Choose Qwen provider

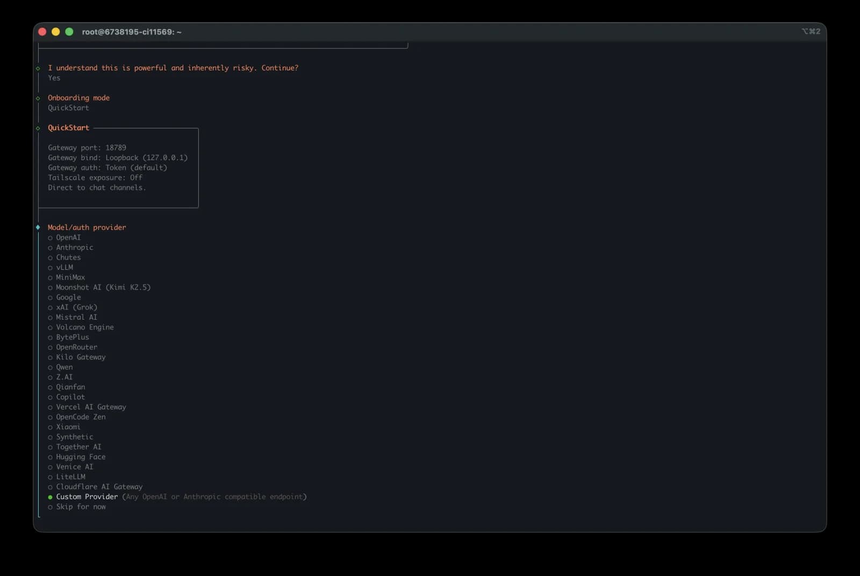(60, 368)
